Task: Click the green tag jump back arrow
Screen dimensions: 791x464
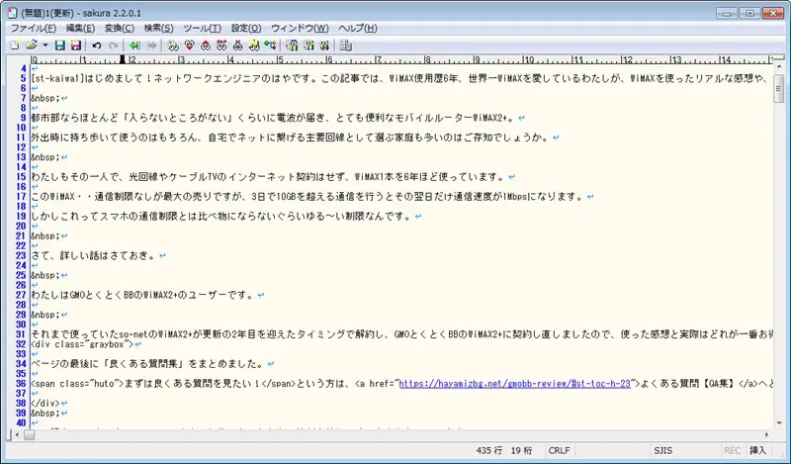Action: pos(134,45)
